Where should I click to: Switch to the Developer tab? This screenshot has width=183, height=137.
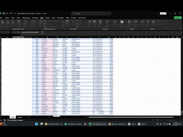(x=60, y=18)
